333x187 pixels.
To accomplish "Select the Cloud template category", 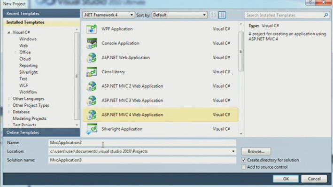I will [x=25, y=59].
